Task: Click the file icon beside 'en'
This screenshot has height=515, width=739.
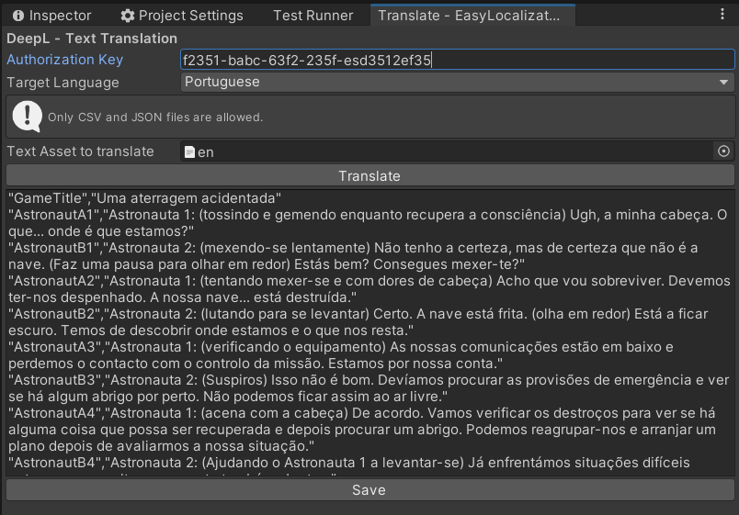Action: (x=189, y=152)
